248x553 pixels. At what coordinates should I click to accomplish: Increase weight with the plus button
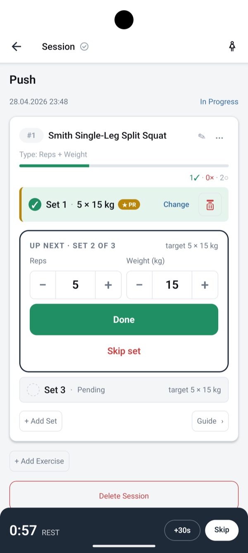205,285
